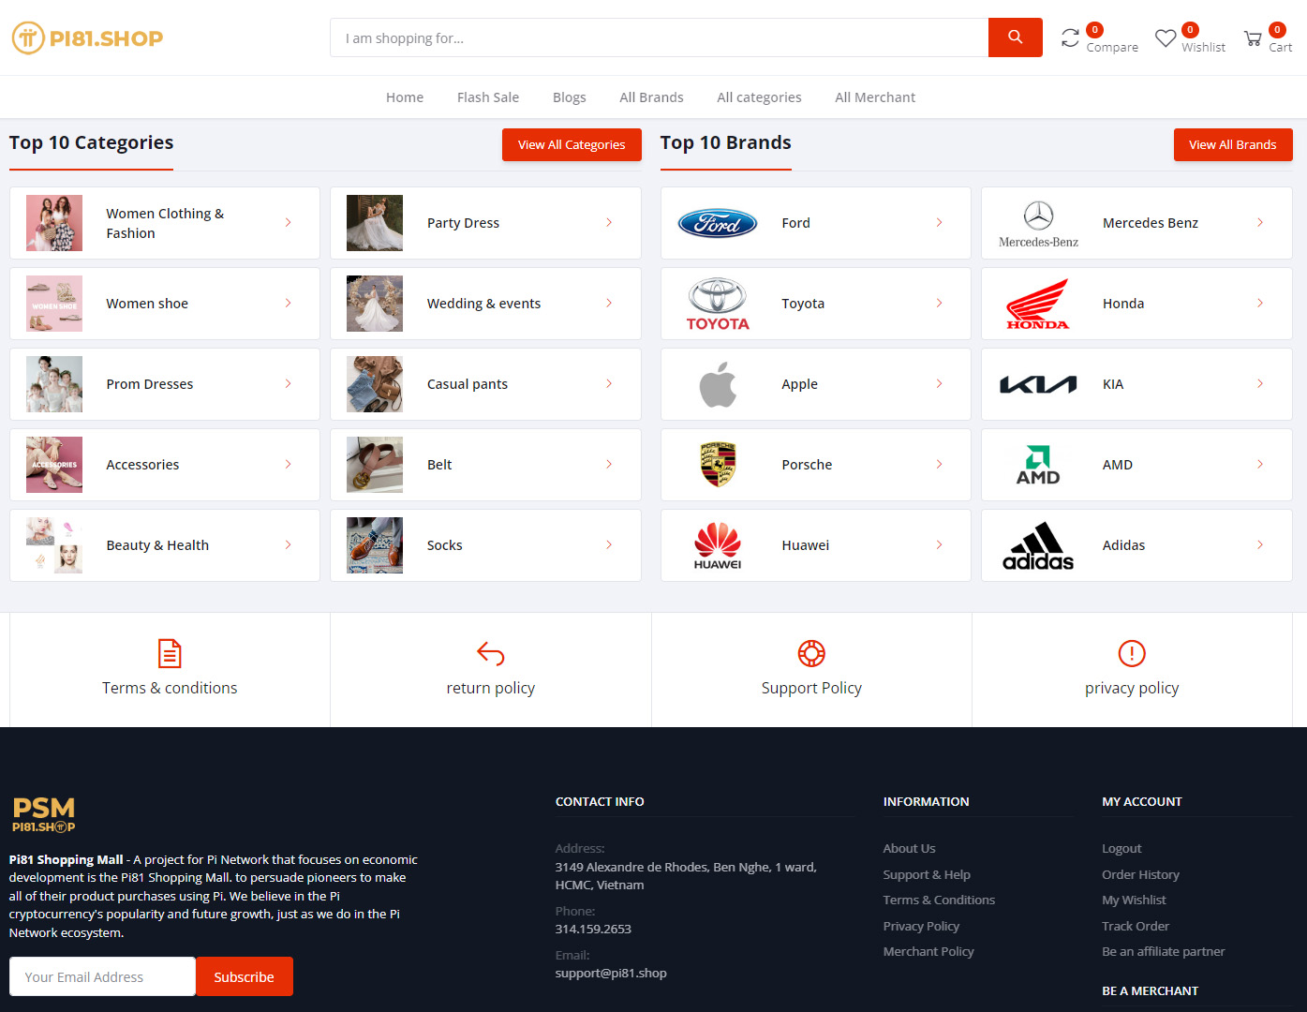Click the Apple brand logo
This screenshot has width=1307, height=1012.
[x=718, y=384]
